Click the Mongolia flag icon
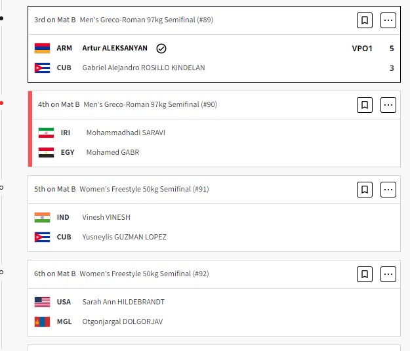The height and width of the screenshot is (351, 410). click(42, 321)
